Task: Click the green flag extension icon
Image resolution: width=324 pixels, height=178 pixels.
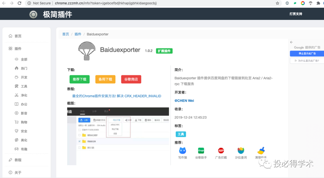Action: click(x=295, y=3)
